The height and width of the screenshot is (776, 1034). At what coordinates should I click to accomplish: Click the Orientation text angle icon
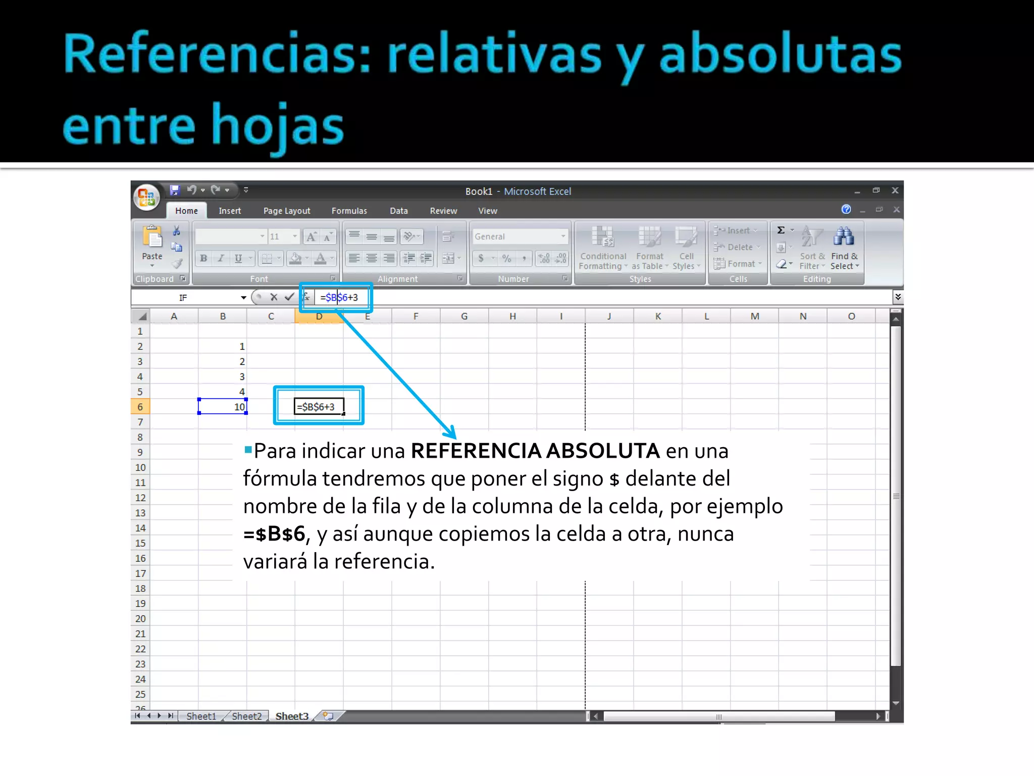click(x=409, y=236)
